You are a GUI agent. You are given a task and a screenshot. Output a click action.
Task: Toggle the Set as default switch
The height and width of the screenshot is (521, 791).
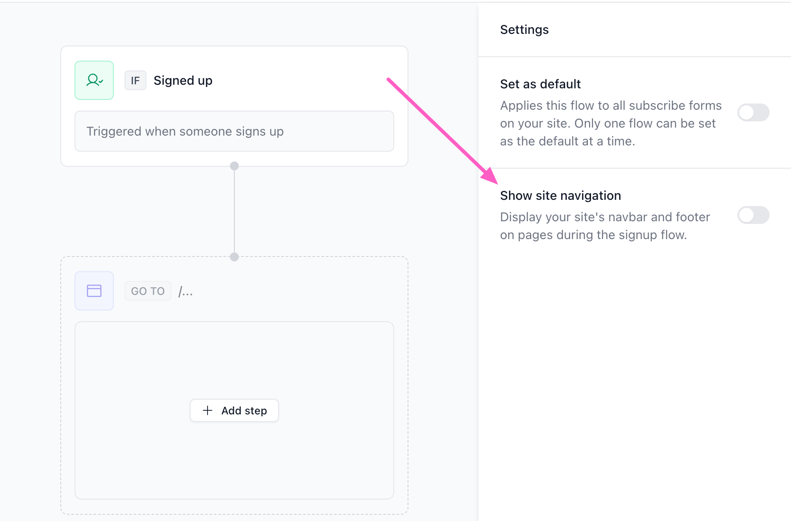point(753,112)
